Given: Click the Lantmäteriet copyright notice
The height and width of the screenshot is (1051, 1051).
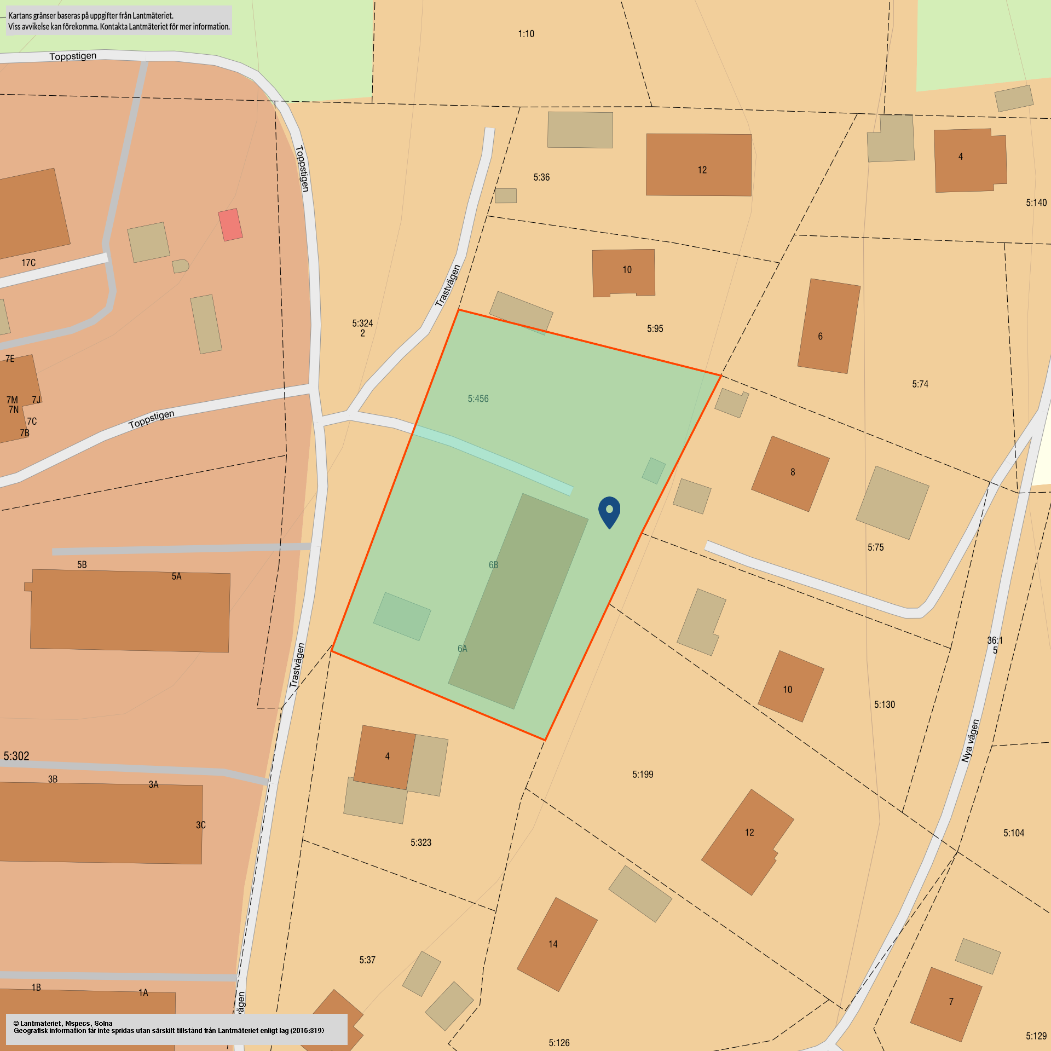Looking at the screenshot, I should [x=176, y=1029].
